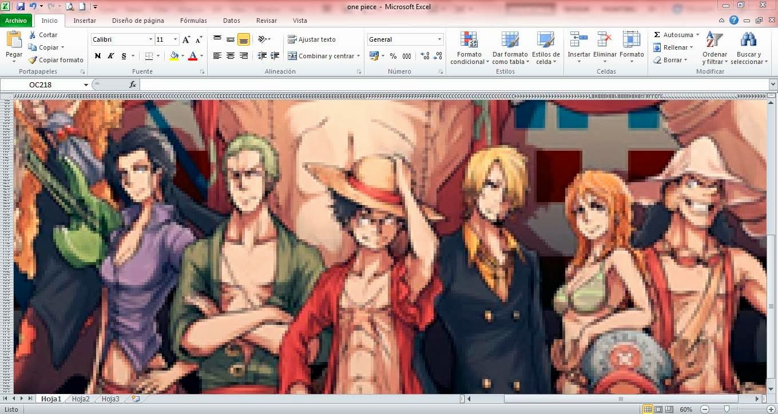Click Borrar clear button
This screenshot has height=414, width=778.
click(x=670, y=60)
